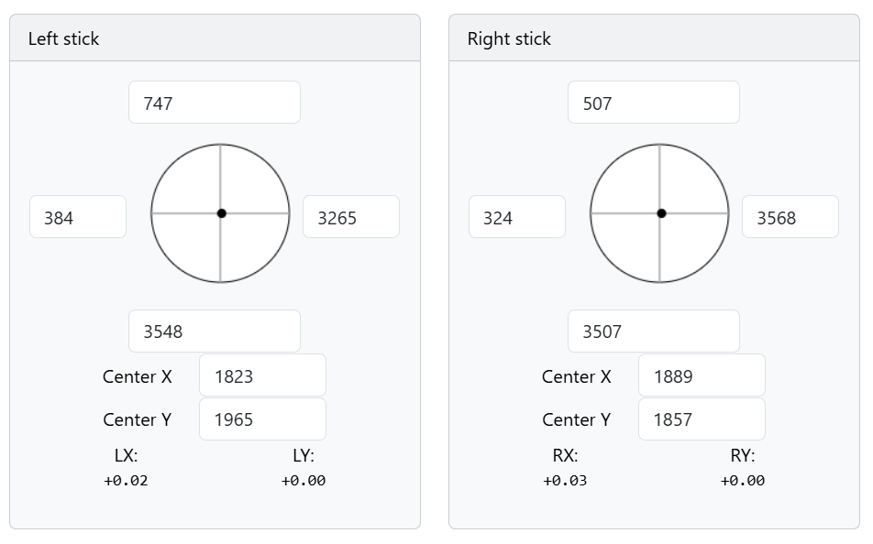This screenshot has height=544, width=873.
Task: Select the right stick Center Y field
Action: pos(702,419)
